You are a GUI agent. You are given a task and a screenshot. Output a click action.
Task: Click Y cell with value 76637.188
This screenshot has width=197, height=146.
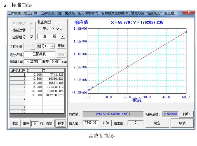53,83
